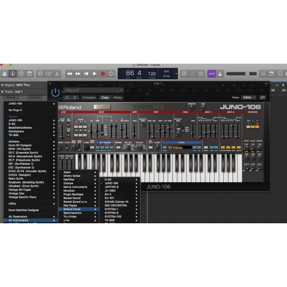Start playback with the Play button
This screenshot has height=287, width=287.
click(x=95, y=73)
